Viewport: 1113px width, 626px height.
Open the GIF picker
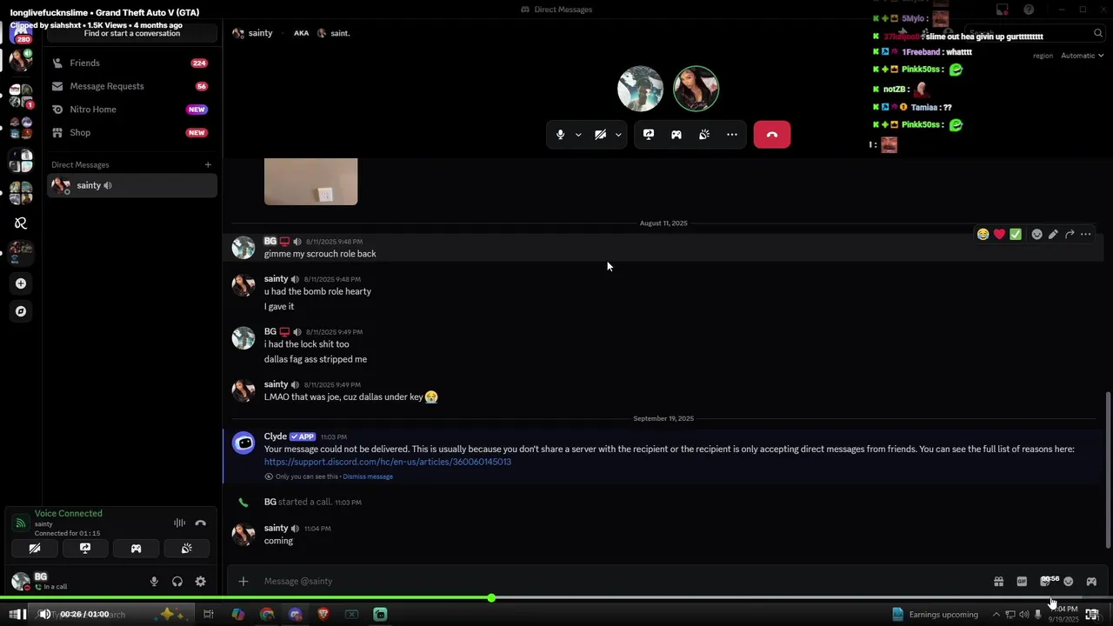tap(1022, 582)
